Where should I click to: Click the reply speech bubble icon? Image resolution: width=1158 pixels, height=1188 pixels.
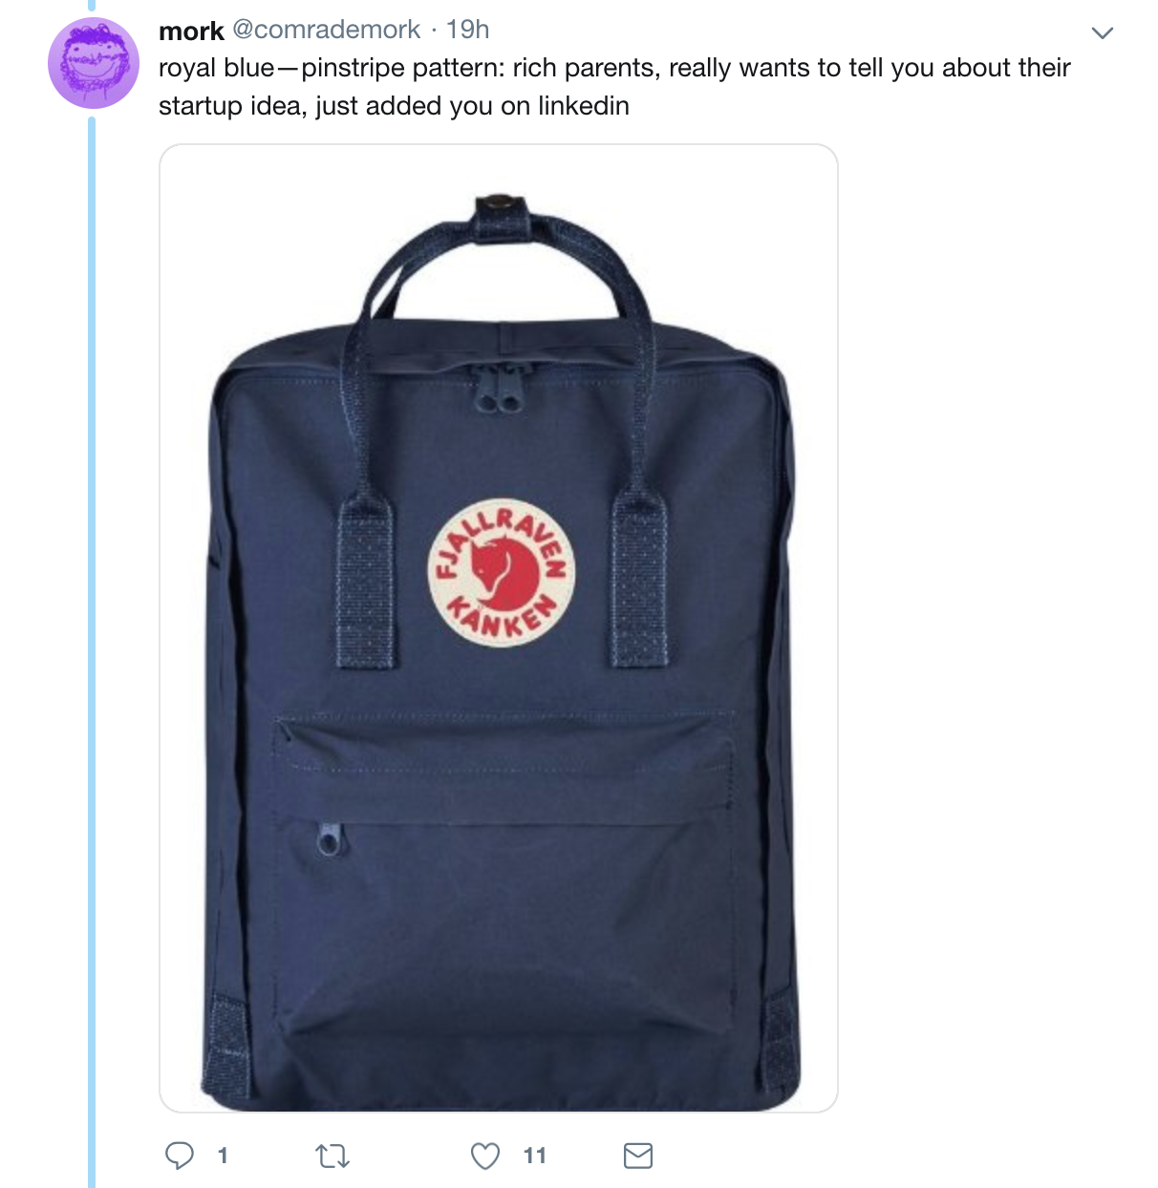pos(180,1156)
